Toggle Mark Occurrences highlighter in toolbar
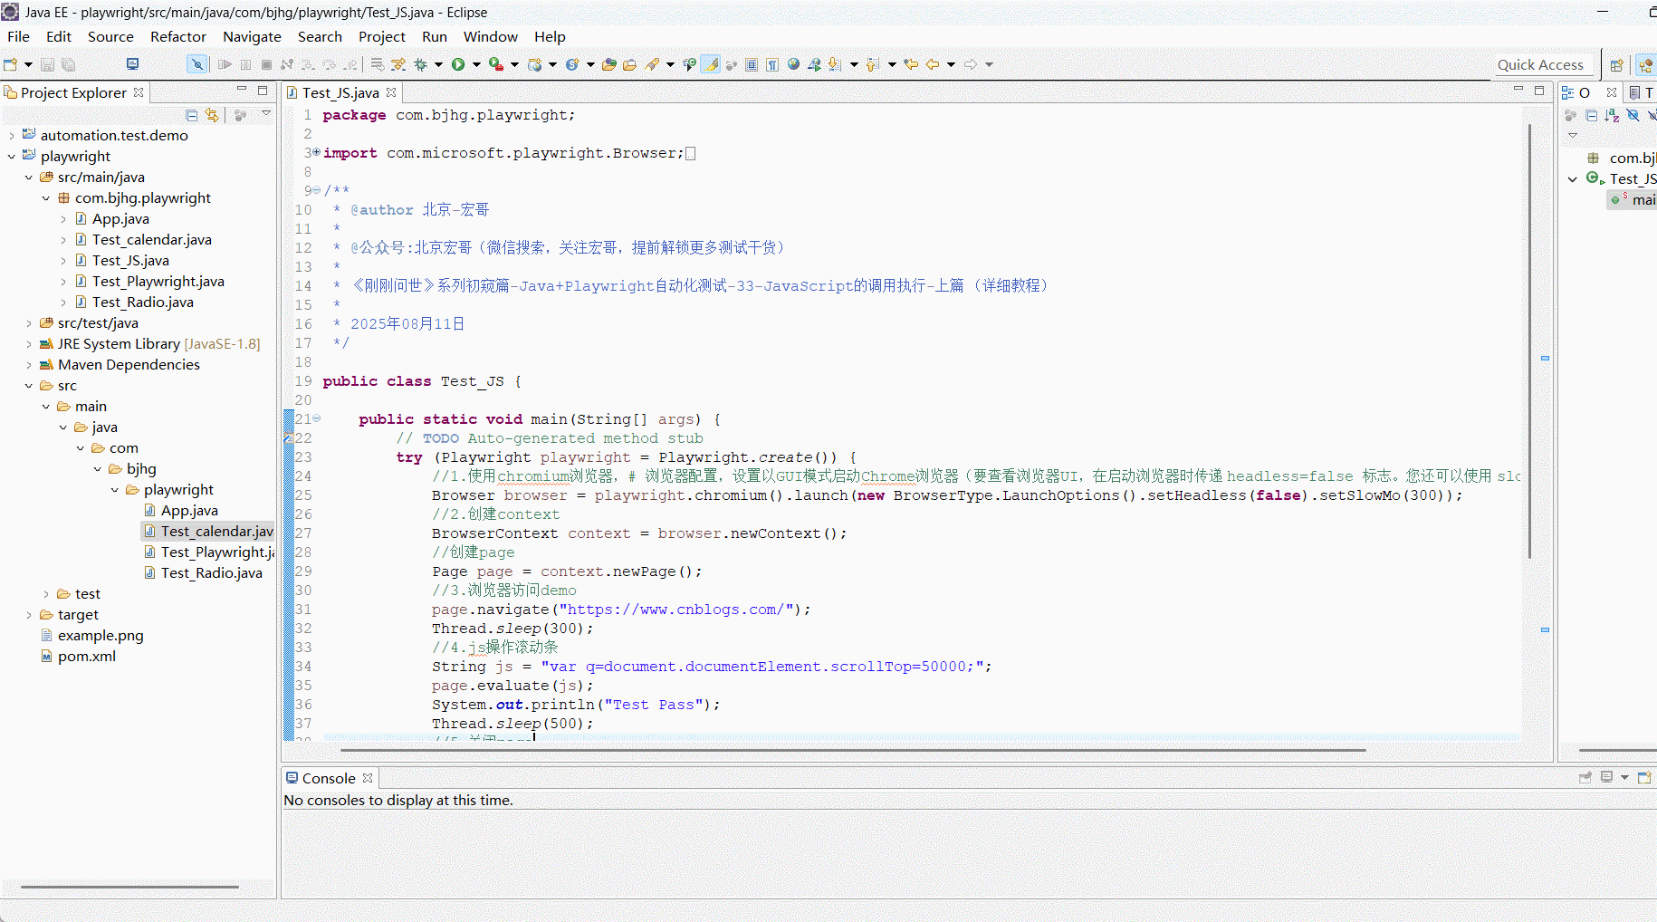Viewport: 1657px width, 922px height. point(712,64)
